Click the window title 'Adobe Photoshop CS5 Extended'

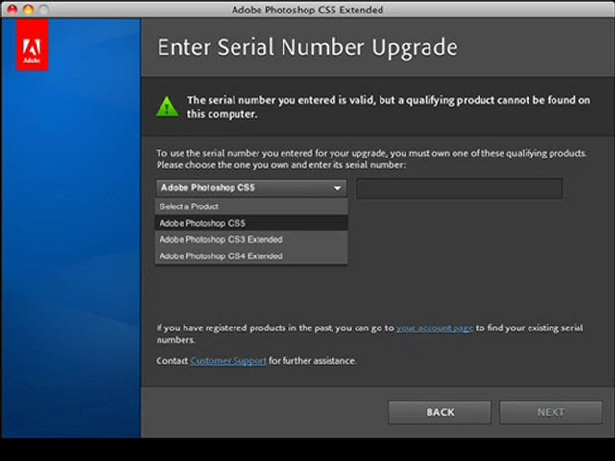click(307, 10)
